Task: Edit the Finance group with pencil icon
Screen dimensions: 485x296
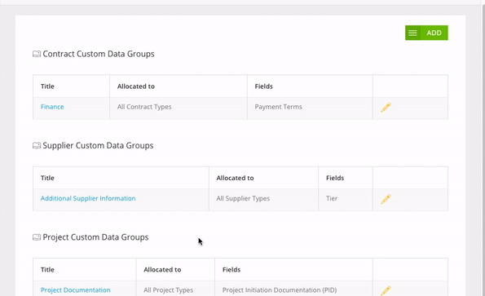Action: (386, 108)
